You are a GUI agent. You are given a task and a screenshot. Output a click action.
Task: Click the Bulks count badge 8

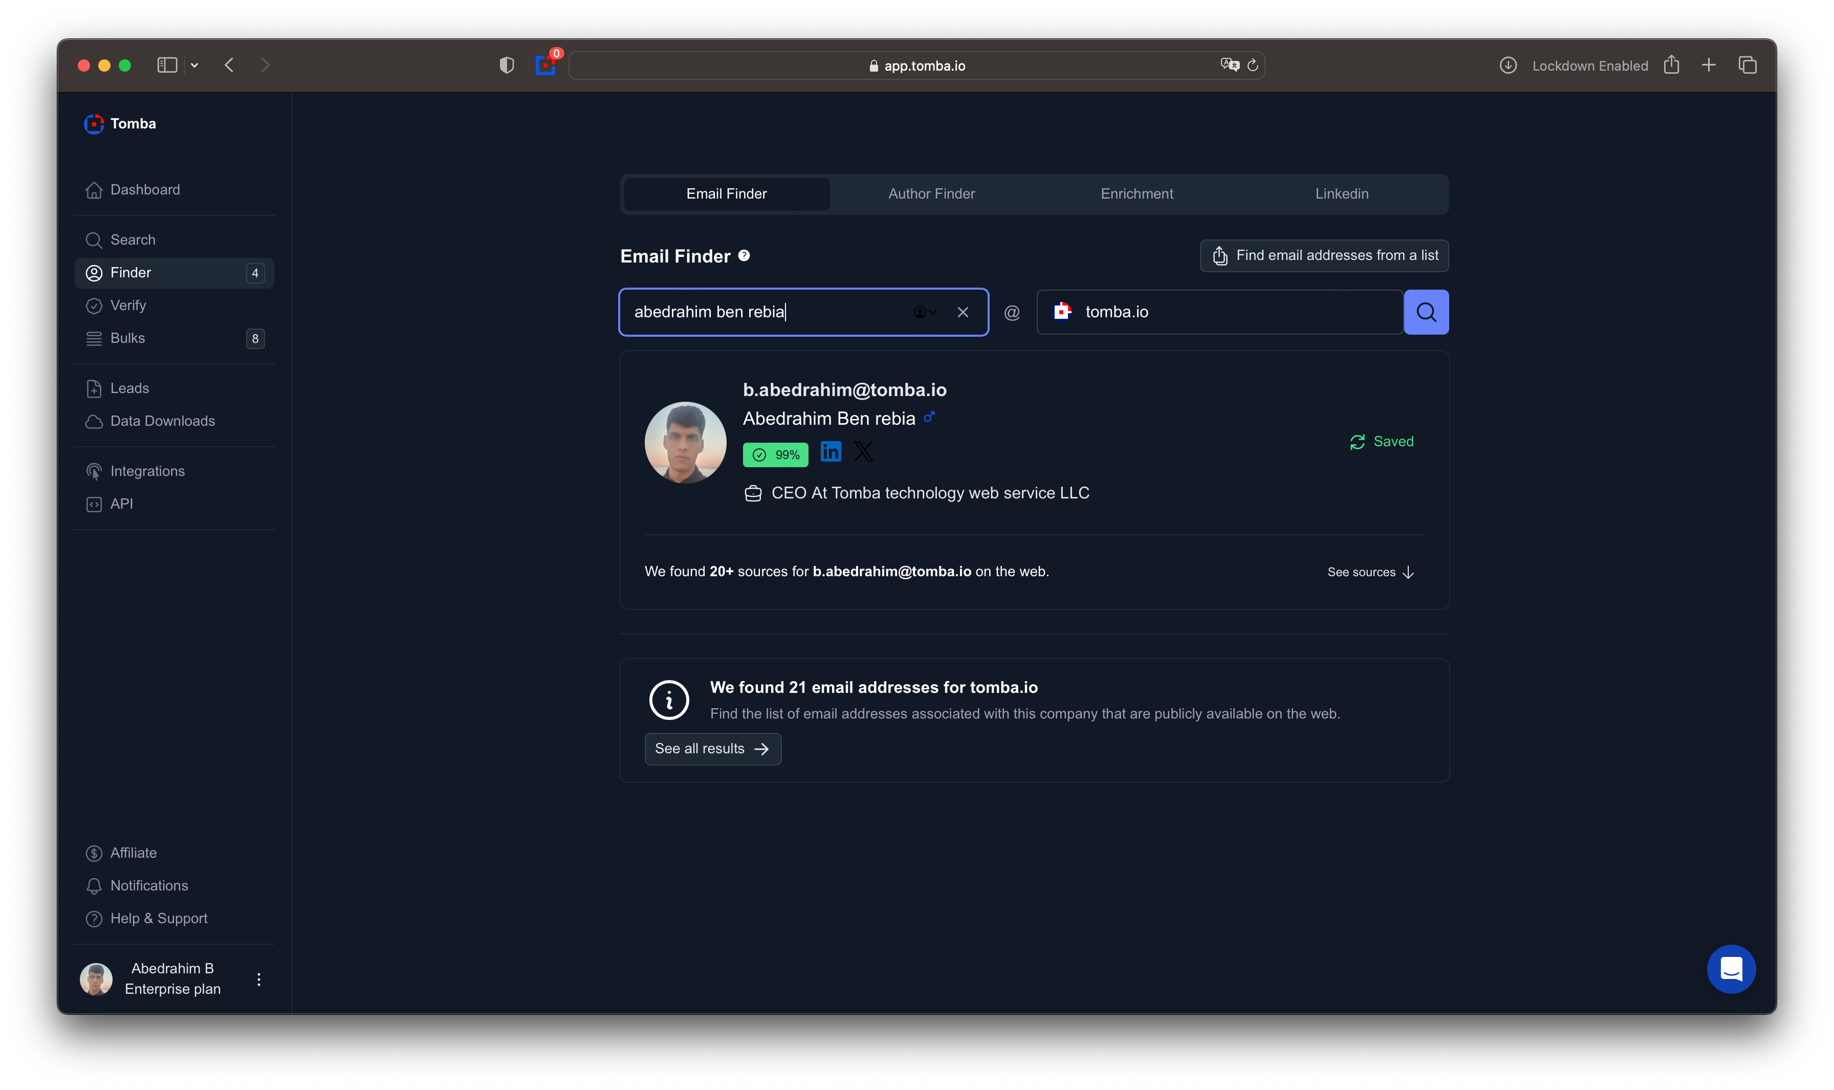click(x=255, y=339)
